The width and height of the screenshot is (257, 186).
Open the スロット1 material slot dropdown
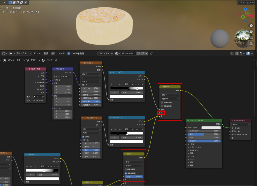pyautogui.click(x=105, y=54)
